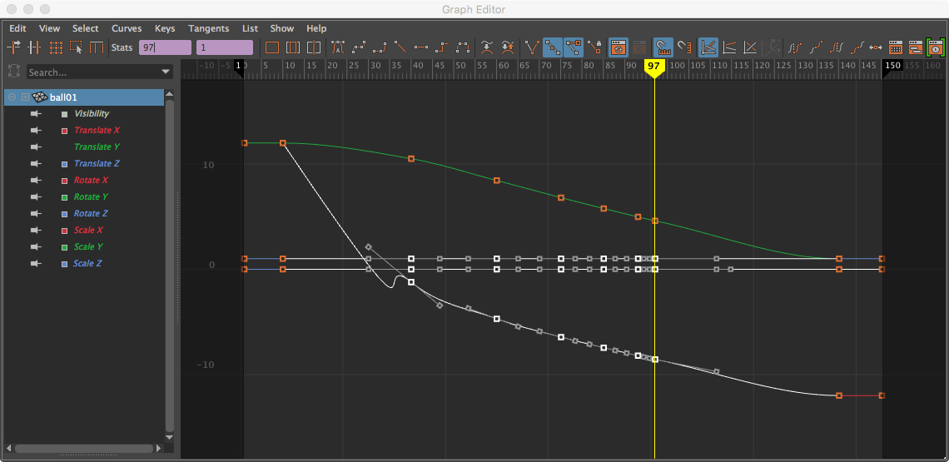Set Linear tangents using the toolbar icon
The width and height of the screenshot is (949, 462).
[400, 47]
